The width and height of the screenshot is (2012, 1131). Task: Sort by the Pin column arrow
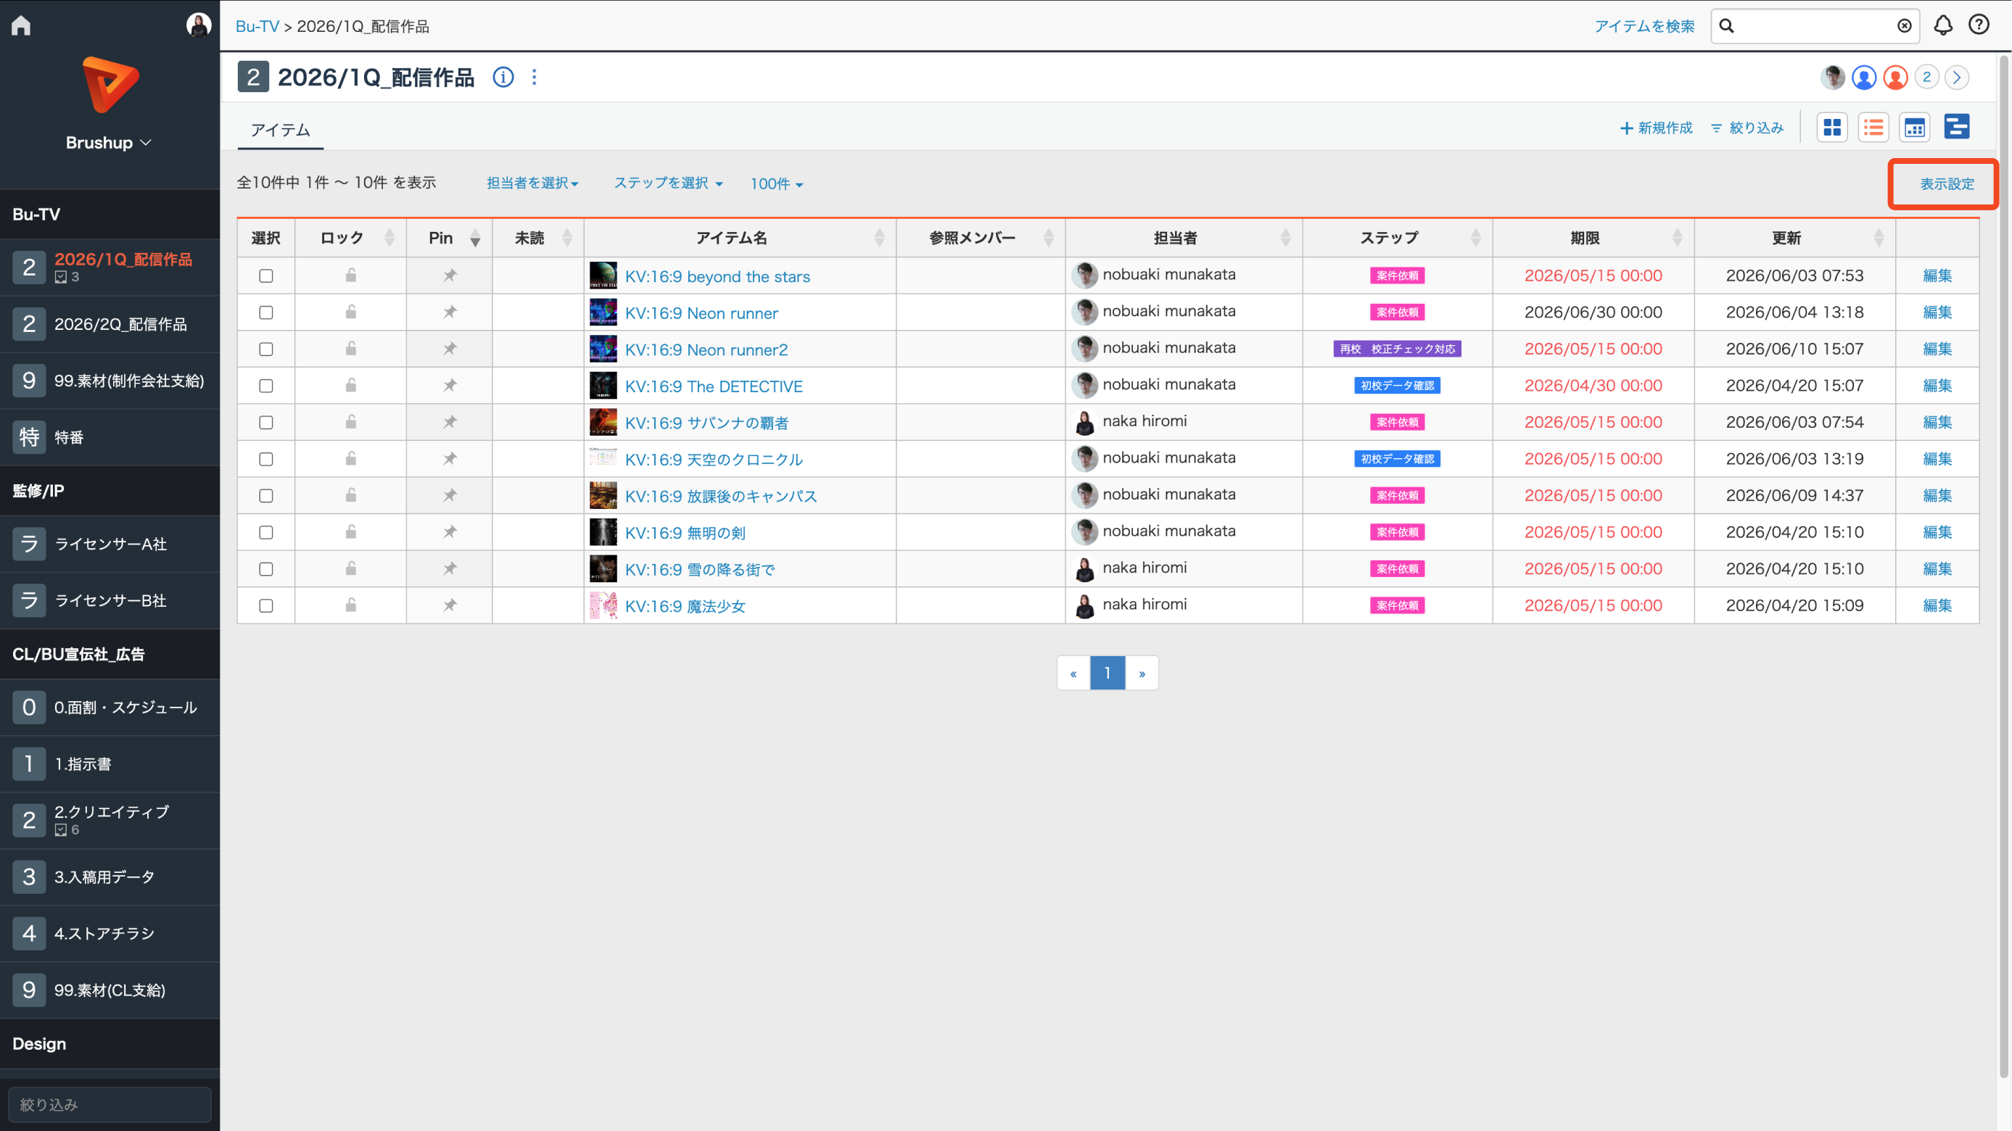coord(475,239)
